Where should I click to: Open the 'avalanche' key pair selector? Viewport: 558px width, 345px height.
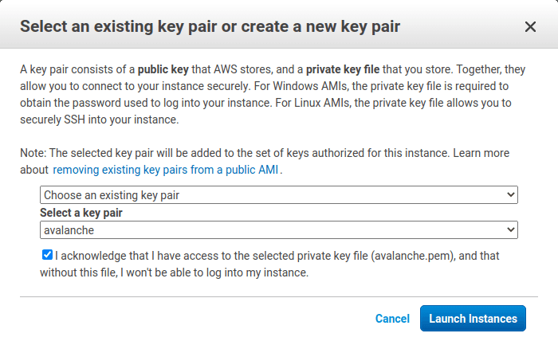tap(278, 230)
